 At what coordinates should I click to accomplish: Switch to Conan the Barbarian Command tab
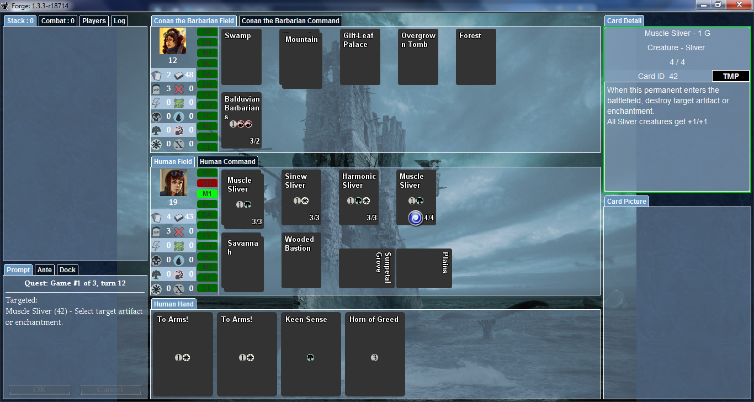click(x=290, y=20)
